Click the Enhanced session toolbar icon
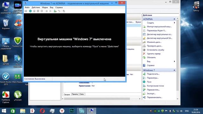The width and height of the screenshot is (203, 114). [x=63, y=11]
